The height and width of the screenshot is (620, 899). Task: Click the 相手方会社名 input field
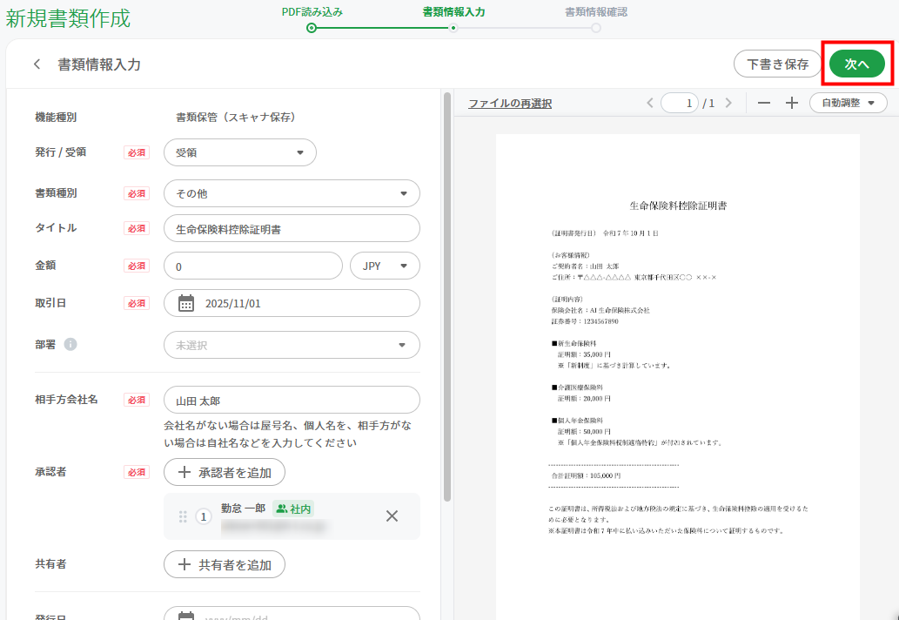click(x=292, y=400)
